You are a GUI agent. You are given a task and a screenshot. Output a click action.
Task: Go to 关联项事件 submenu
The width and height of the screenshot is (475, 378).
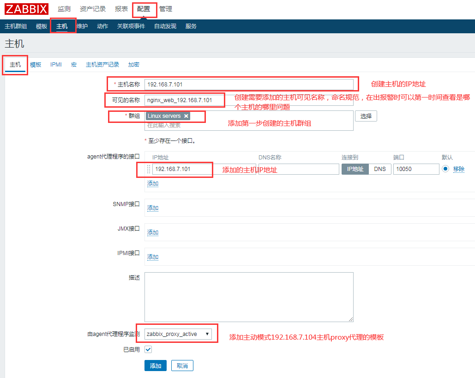[x=131, y=26]
